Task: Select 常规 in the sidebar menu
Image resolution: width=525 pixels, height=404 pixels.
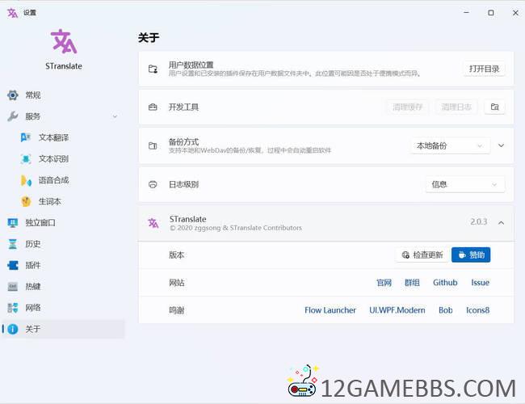Action: 32,95
